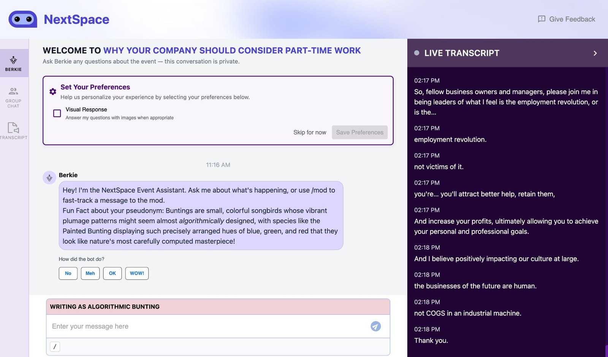Screen dimensions: 608x357
Task: Click the feedback speech bubble icon
Action: [541, 19]
